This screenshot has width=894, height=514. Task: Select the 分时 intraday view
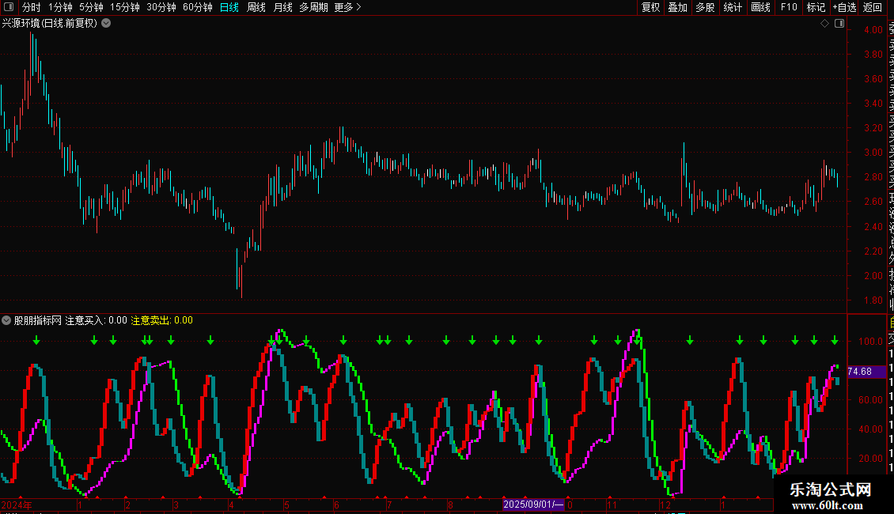tap(31, 7)
